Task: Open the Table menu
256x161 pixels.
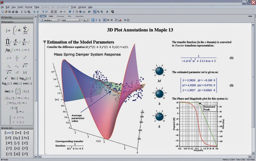Action: click(36, 7)
